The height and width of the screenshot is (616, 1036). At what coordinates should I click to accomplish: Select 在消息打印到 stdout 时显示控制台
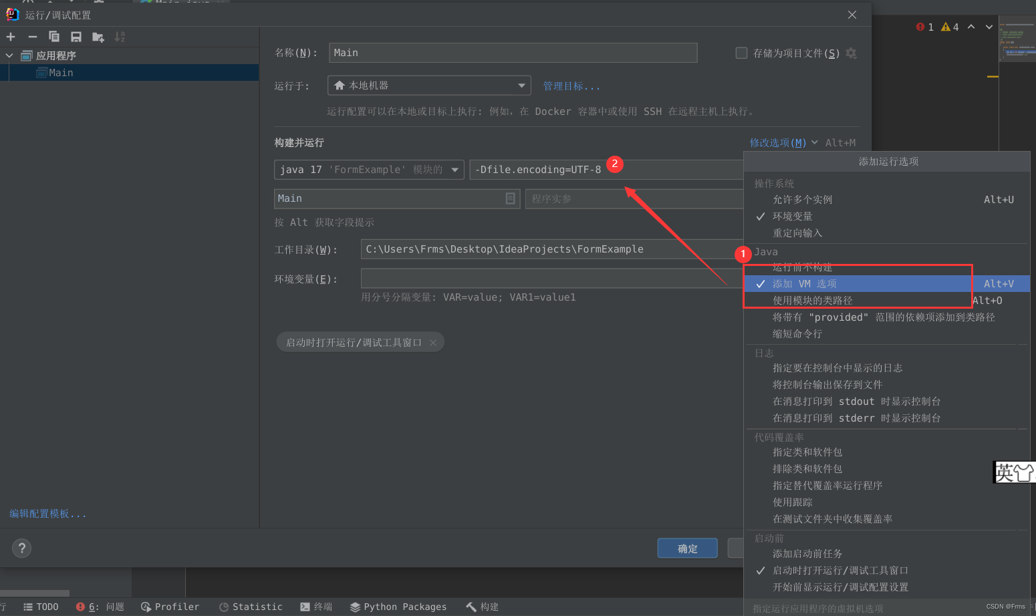(886, 402)
